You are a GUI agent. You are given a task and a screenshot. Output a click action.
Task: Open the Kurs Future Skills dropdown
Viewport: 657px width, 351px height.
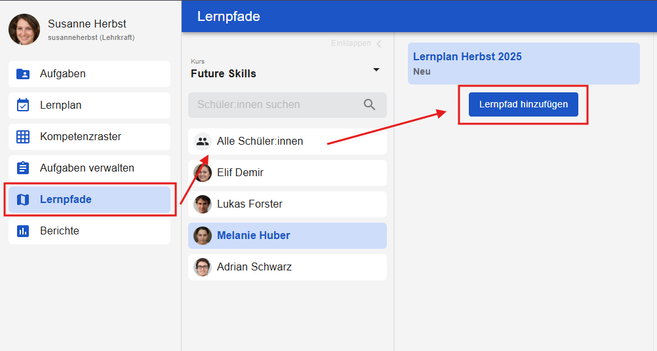(x=376, y=69)
